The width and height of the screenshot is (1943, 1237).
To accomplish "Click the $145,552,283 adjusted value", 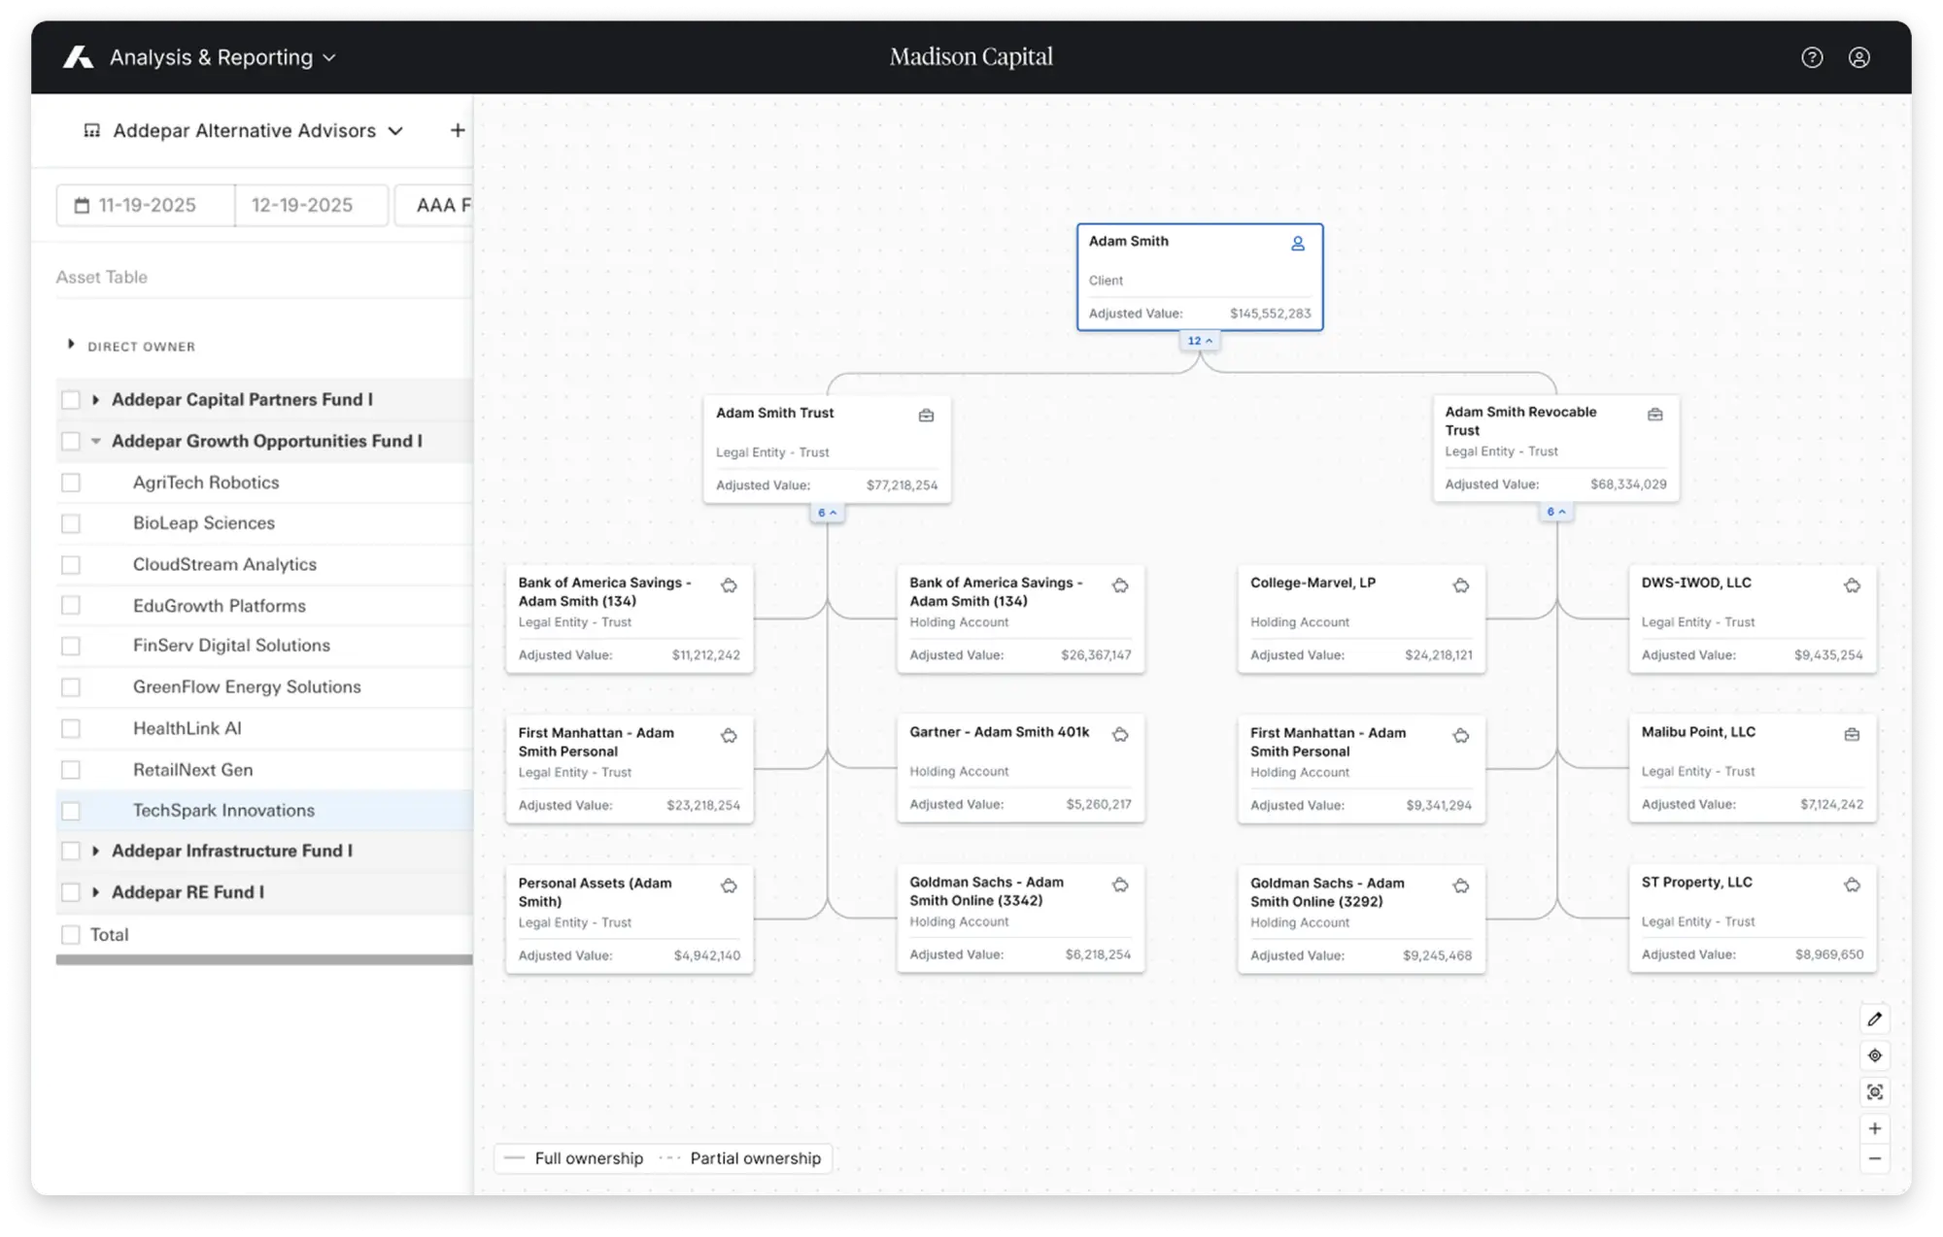I will [1270, 314].
